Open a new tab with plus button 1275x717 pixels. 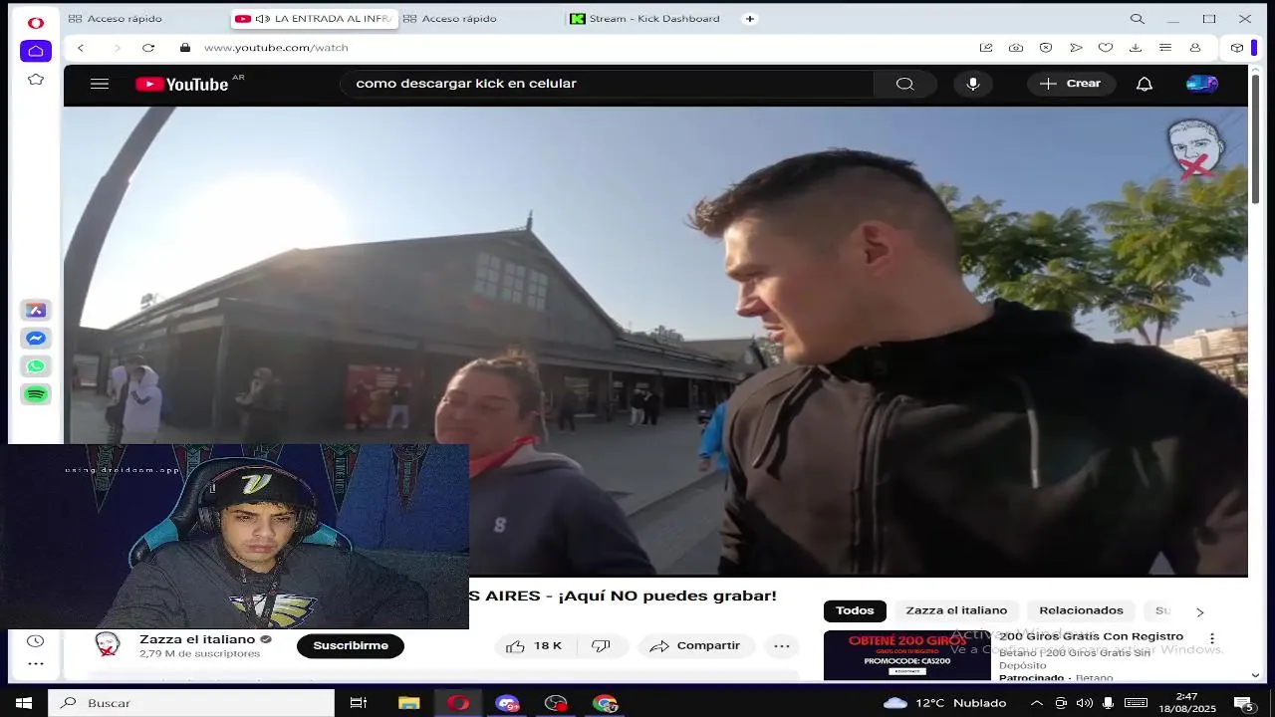(x=750, y=19)
